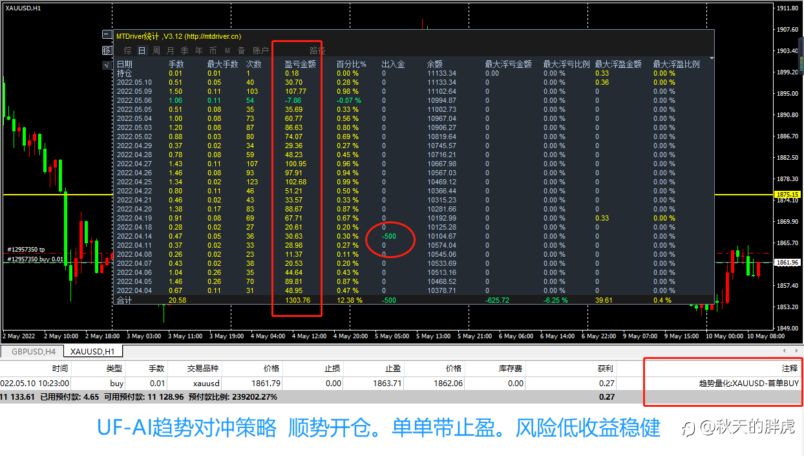
Task: Click the 合计 total row label
Action: click(x=123, y=300)
